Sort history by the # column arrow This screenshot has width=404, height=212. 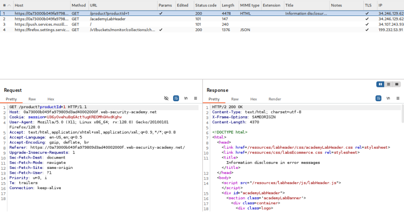[8, 5]
